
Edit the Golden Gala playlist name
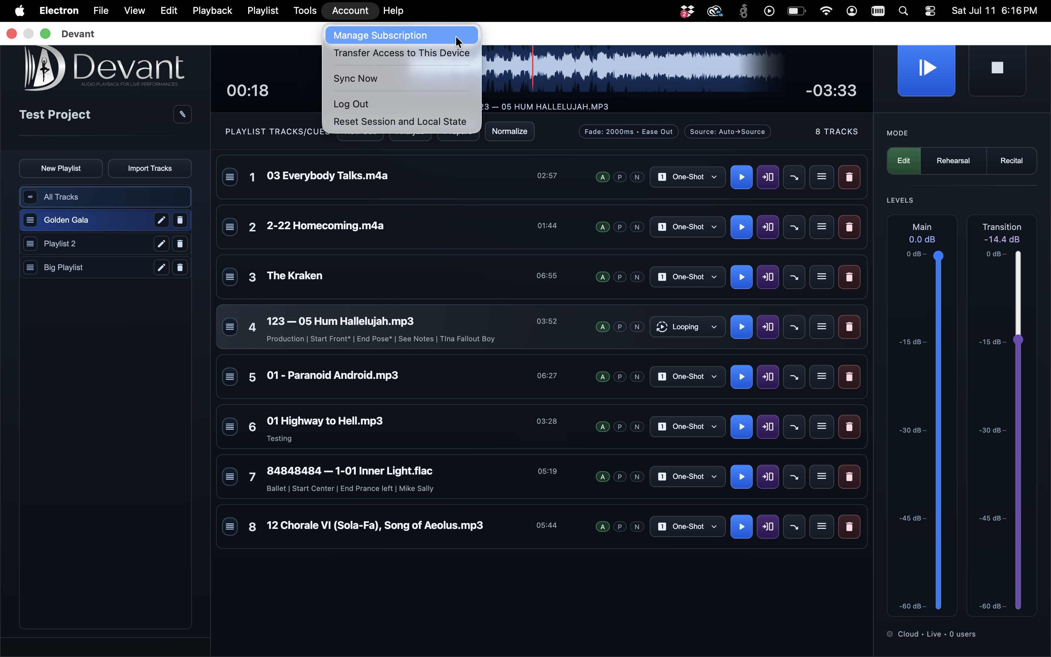(161, 220)
